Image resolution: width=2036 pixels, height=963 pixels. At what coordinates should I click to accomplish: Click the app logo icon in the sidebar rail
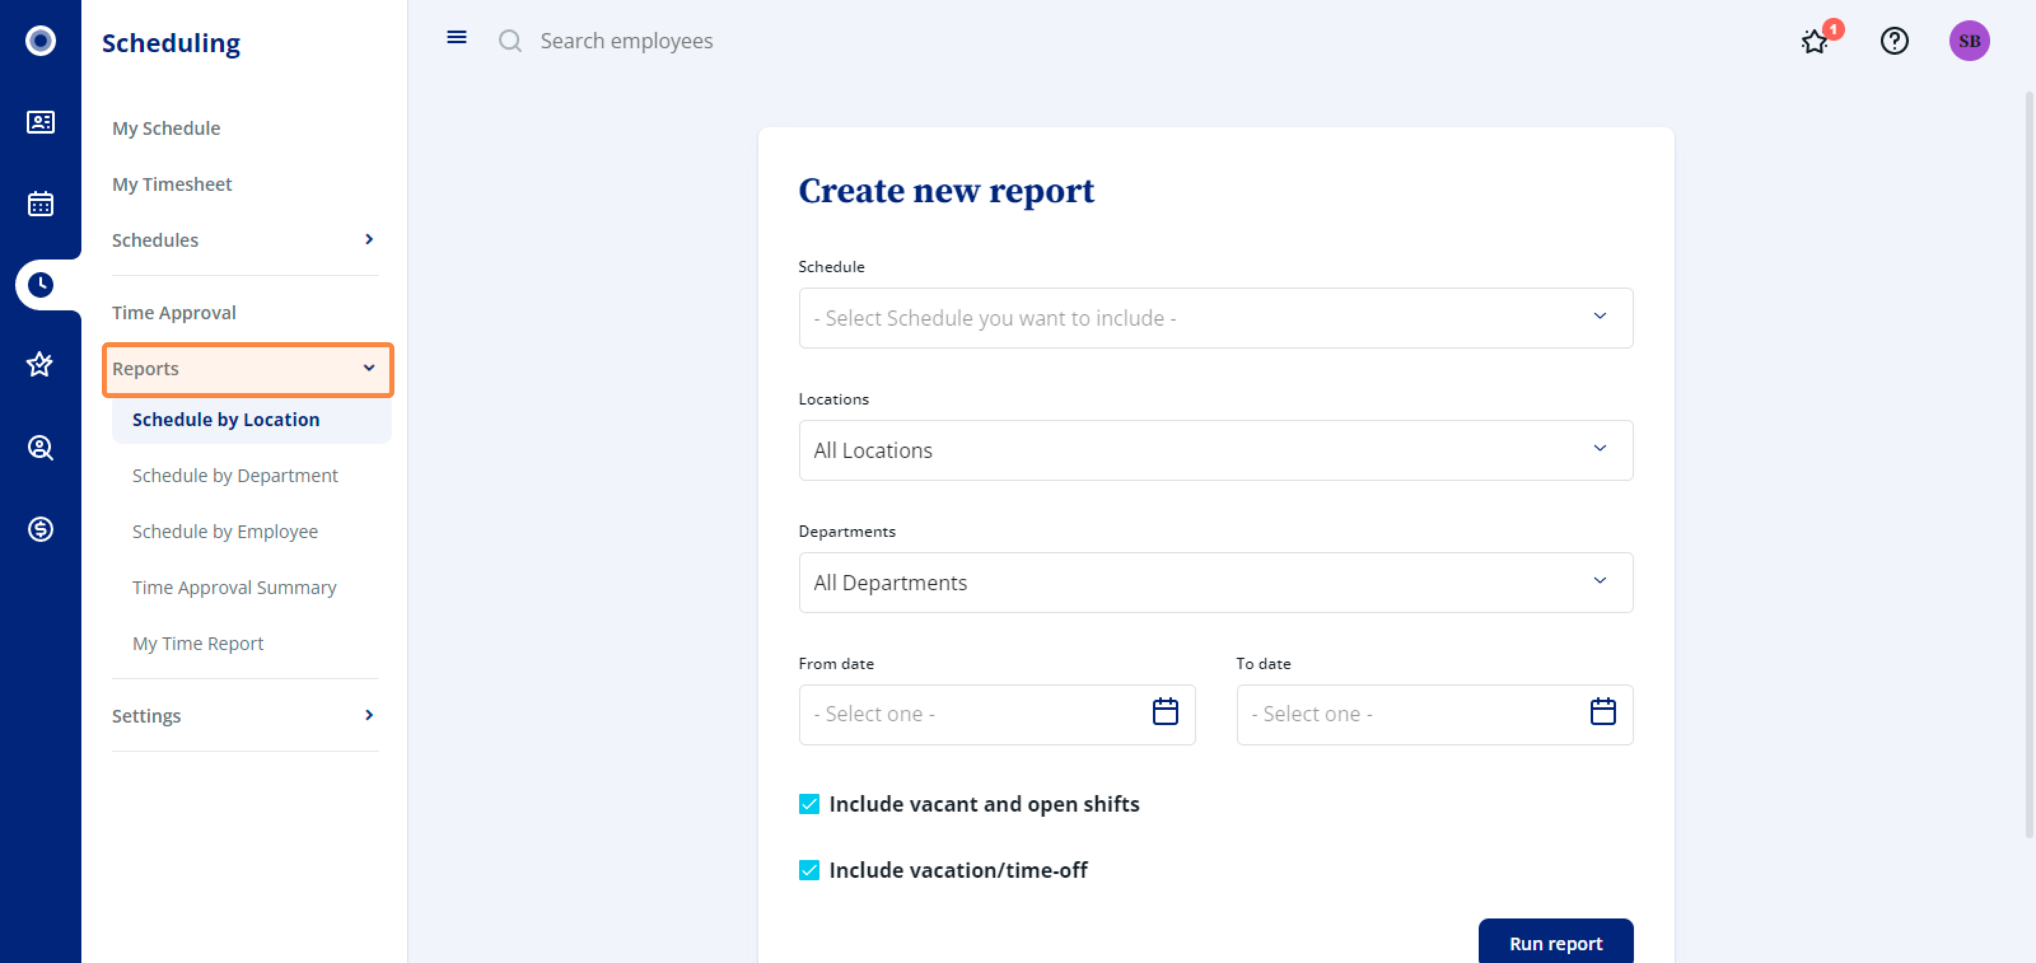coord(40,40)
